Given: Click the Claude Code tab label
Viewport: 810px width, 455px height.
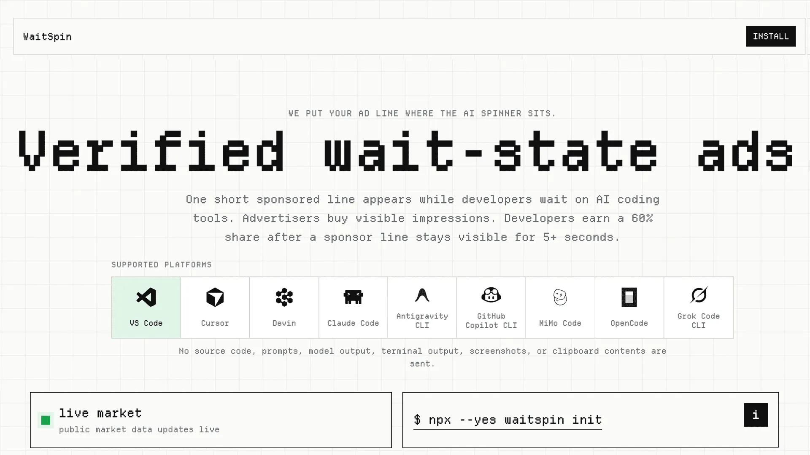Looking at the screenshot, I should pos(353,323).
